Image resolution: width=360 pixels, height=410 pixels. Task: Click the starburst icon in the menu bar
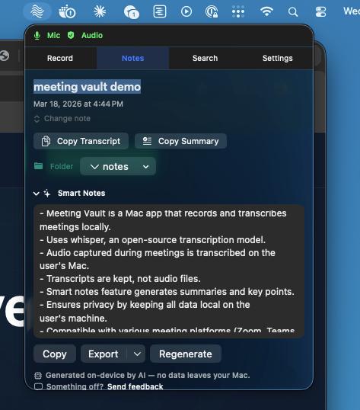[x=100, y=11]
